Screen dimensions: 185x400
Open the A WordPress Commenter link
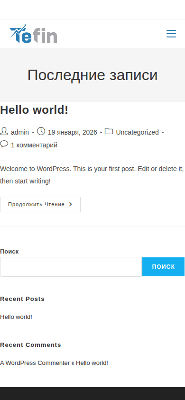[35, 363]
